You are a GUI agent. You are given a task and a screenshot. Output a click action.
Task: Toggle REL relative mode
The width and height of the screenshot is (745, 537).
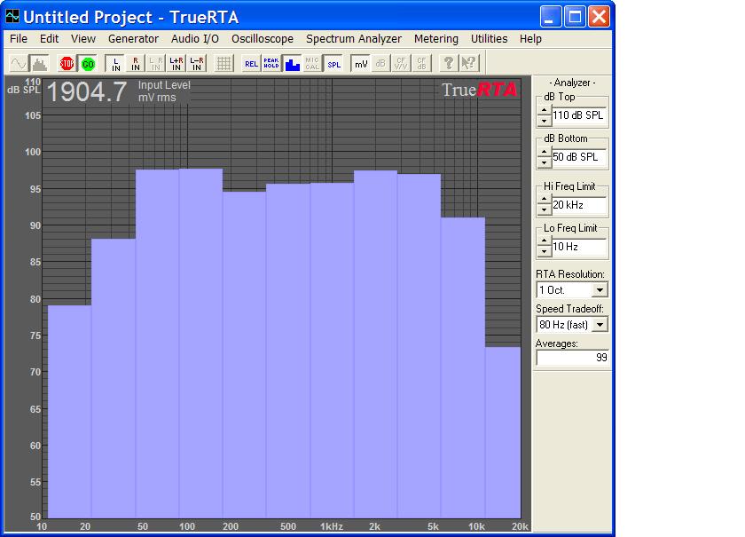coord(251,63)
